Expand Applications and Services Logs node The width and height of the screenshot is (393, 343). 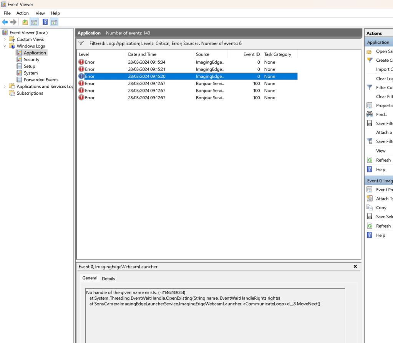[x=5, y=87]
